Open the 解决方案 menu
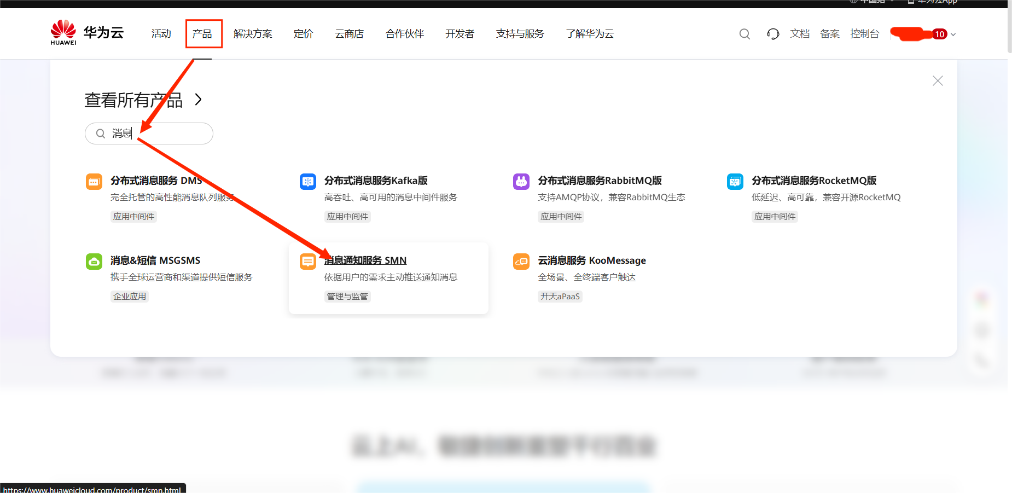 pyautogui.click(x=253, y=34)
